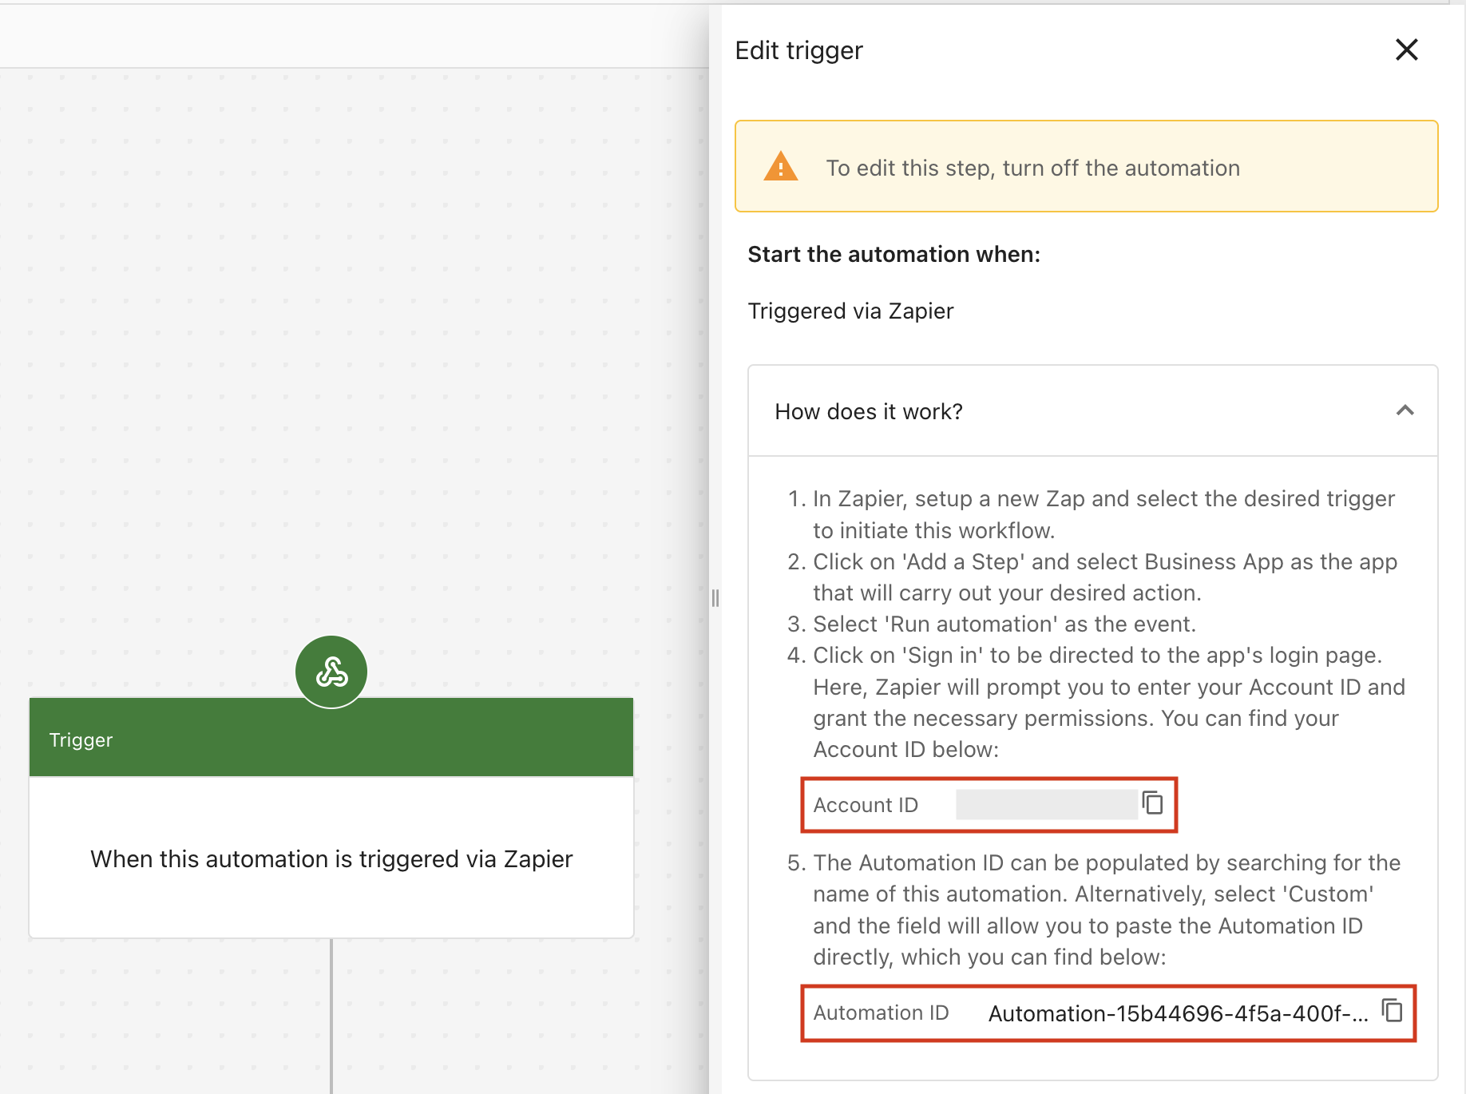This screenshot has height=1094, width=1466.
Task: Copy the Account ID to clipboard
Action: [1152, 803]
